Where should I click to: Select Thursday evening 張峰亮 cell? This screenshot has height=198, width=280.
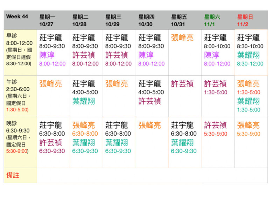[149, 125]
